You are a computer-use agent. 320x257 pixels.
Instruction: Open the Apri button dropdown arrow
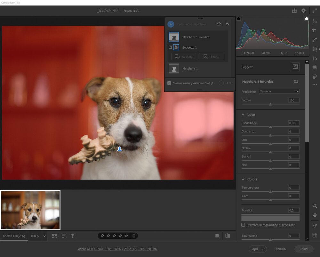(x=264, y=249)
